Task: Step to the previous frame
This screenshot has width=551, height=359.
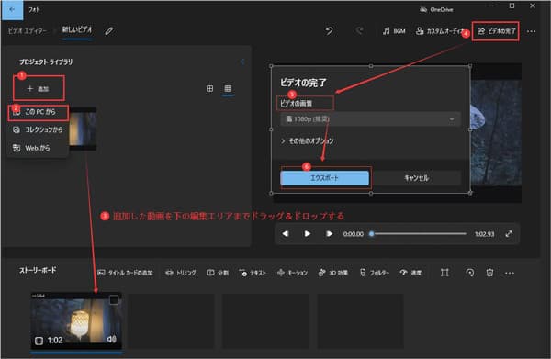Action: point(286,233)
